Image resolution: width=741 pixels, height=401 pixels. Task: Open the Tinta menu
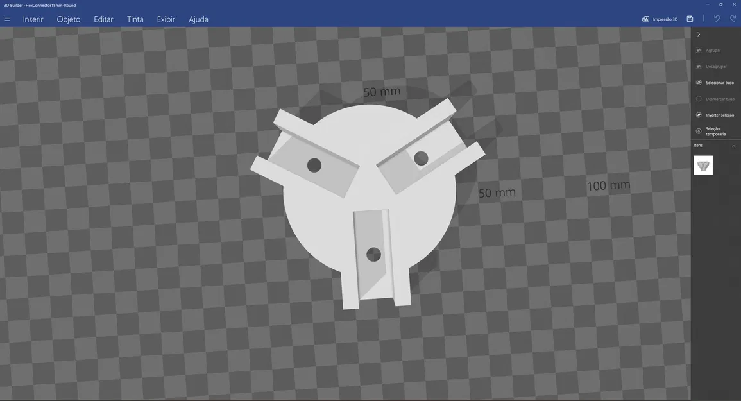click(135, 19)
